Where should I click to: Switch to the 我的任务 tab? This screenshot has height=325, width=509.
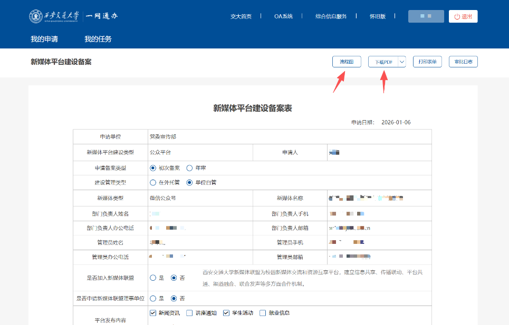pos(98,39)
